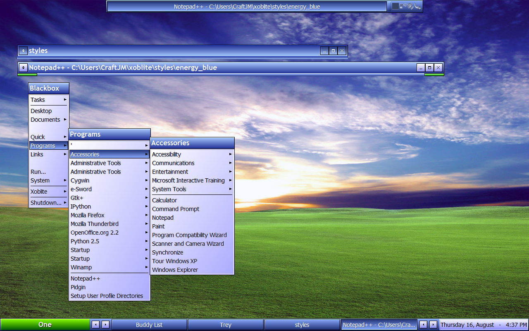Screen dimensions: 529x331
Task: Open Scanner and Camera Wizard
Action: coord(192,244)
